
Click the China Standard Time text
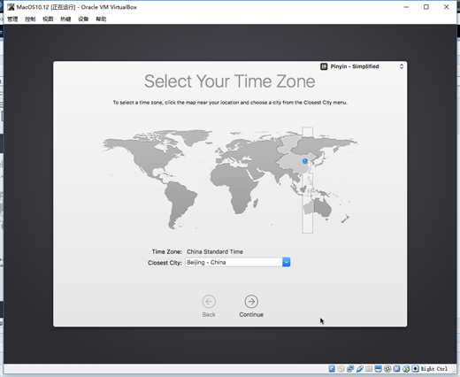(x=215, y=251)
